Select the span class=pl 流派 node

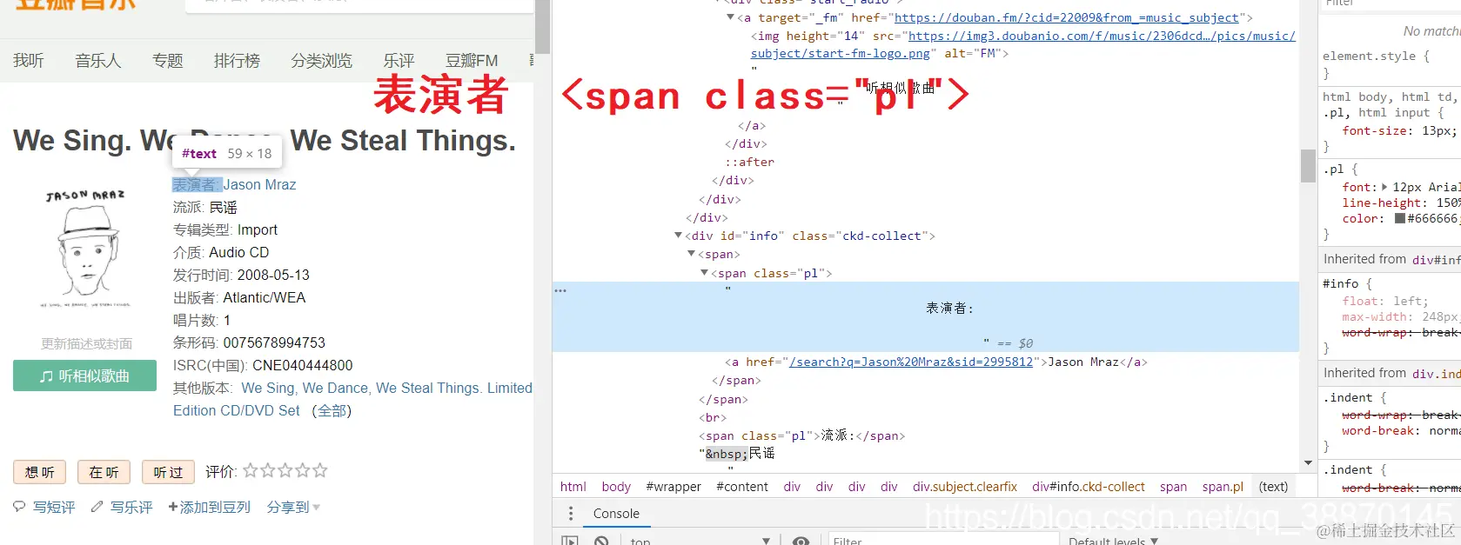click(x=801, y=435)
